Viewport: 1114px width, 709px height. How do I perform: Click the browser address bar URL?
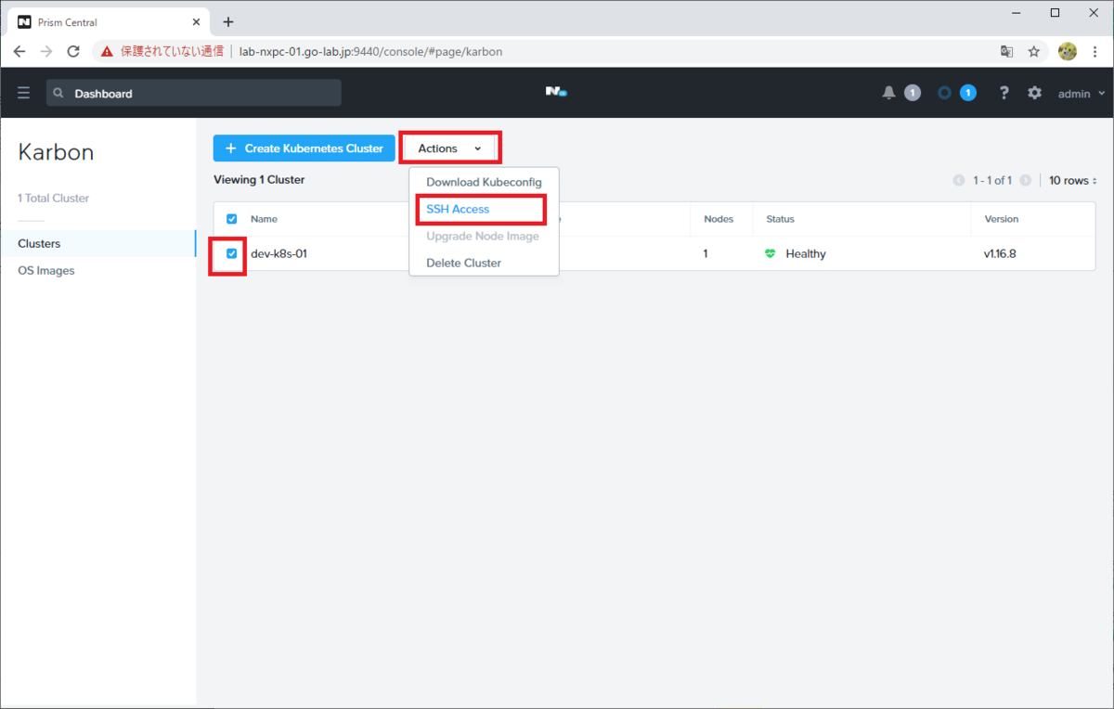click(x=370, y=52)
